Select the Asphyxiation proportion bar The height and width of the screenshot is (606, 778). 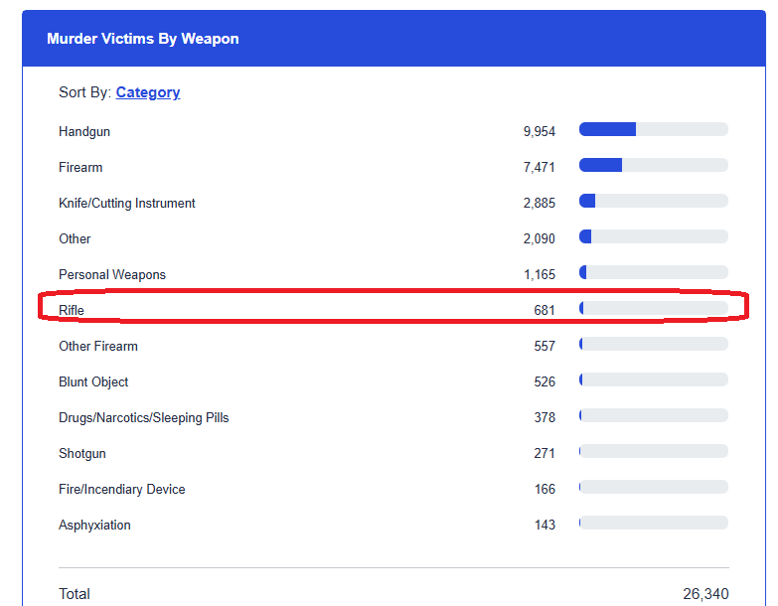[x=654, y=523]
